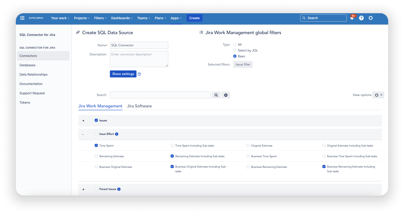404x214 pixels.
Task: Open the View options gear dropdown
Action: (x=378, y=95)
